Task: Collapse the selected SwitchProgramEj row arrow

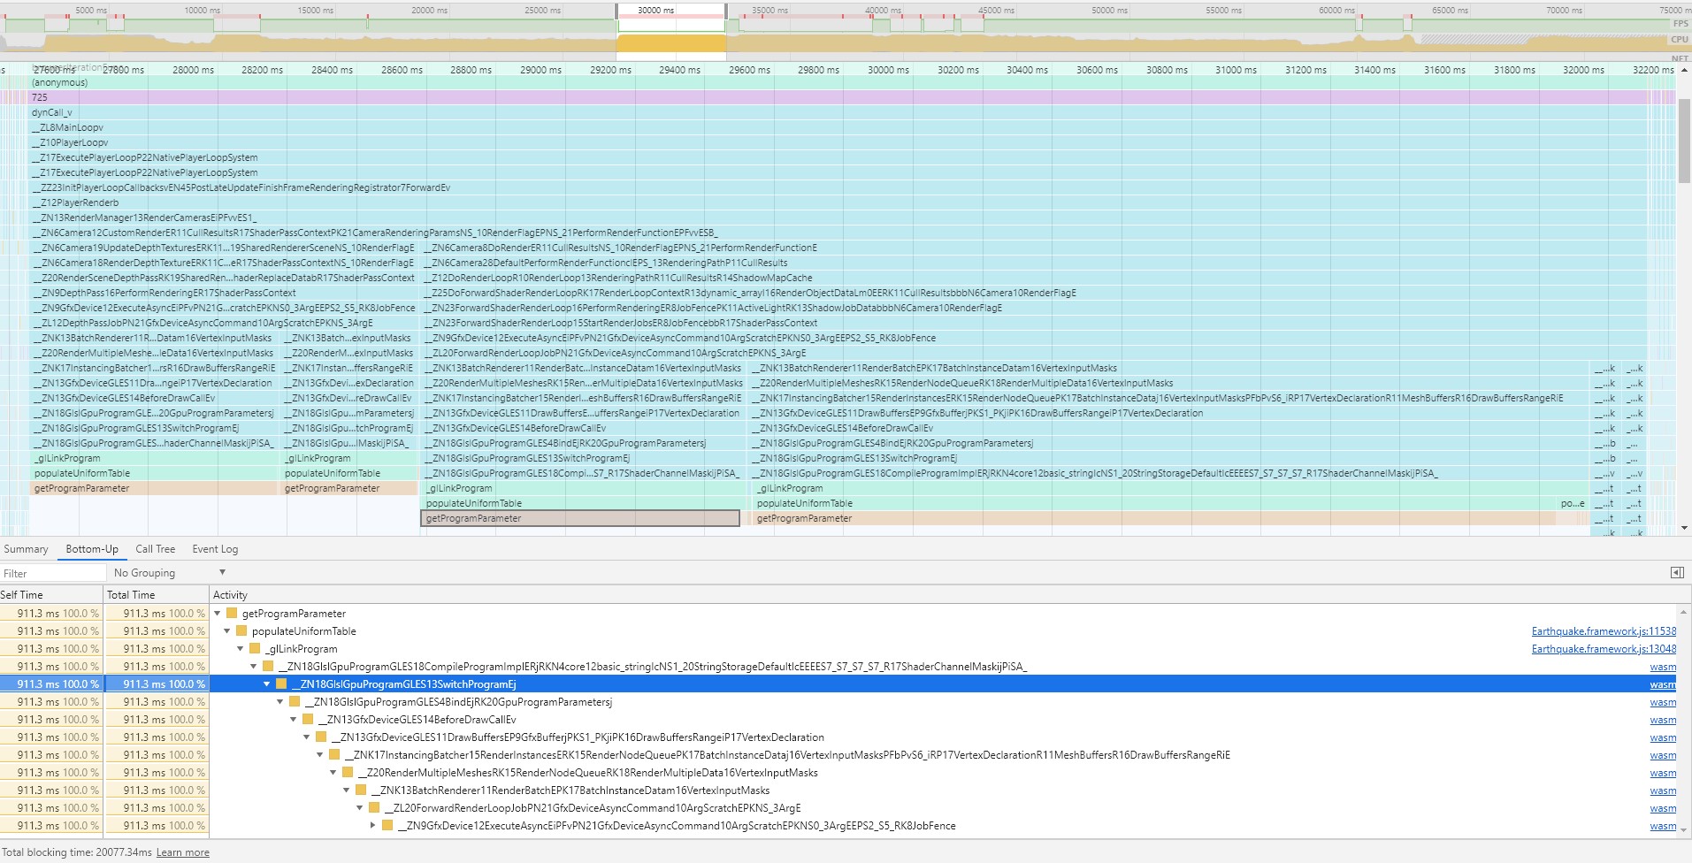Action: tap(267, 684)
